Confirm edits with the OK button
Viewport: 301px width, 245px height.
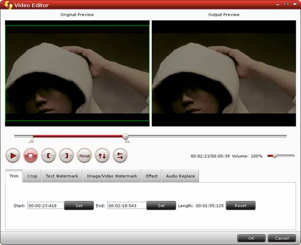tap(251, 238)
